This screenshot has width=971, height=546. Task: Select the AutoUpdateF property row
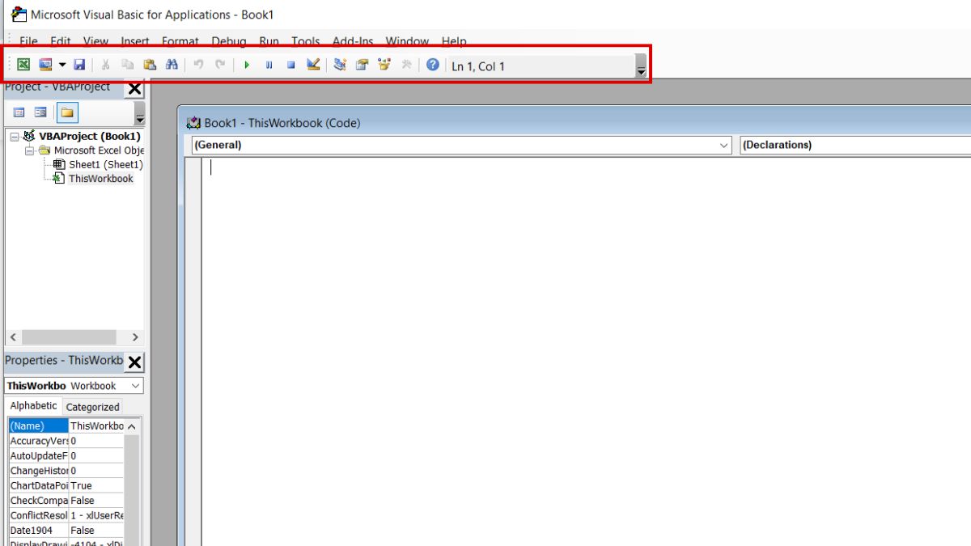(x=66, y=455)
